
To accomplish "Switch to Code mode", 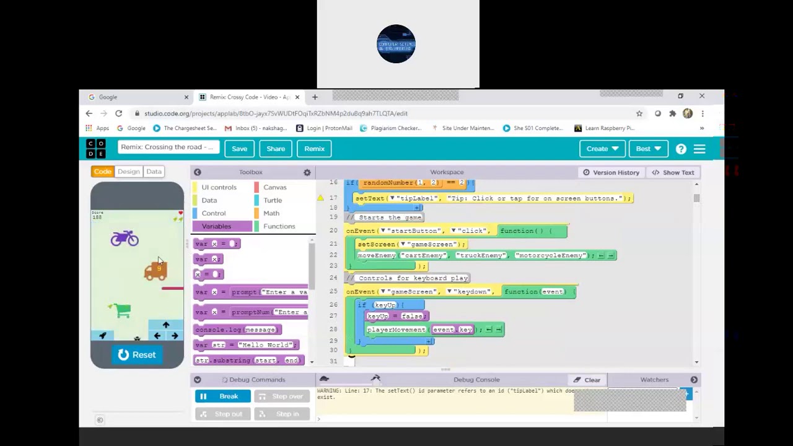I will 102,172.
